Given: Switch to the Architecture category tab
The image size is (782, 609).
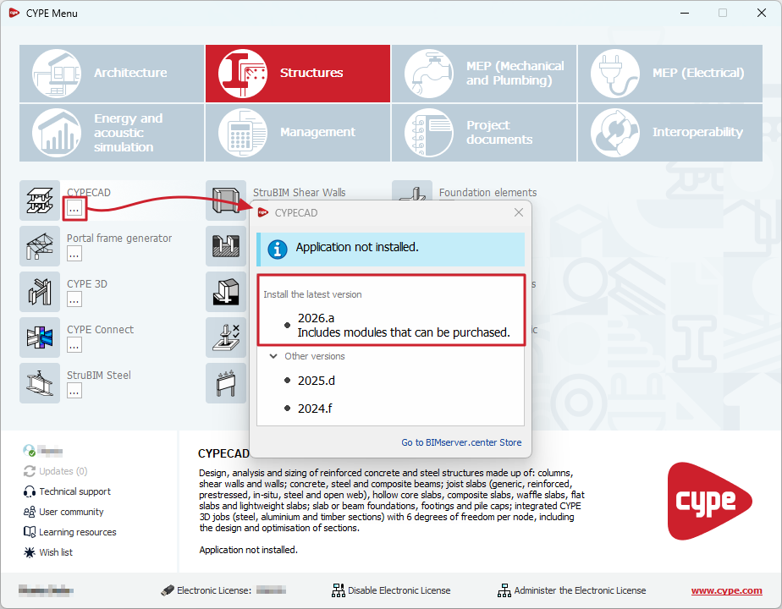Looking at the screenshot, I should tap(112, 74).
